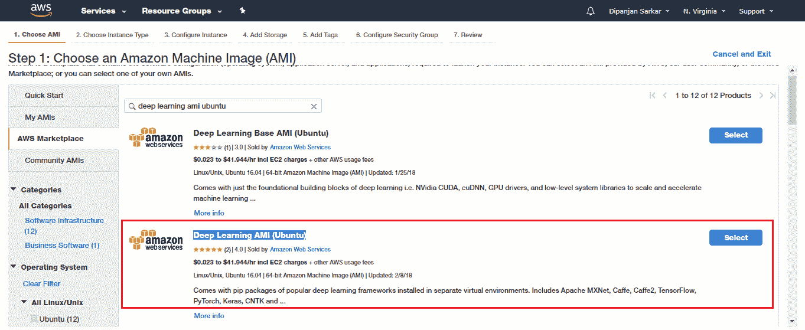Go to next page of products

(x=761, y=96)
